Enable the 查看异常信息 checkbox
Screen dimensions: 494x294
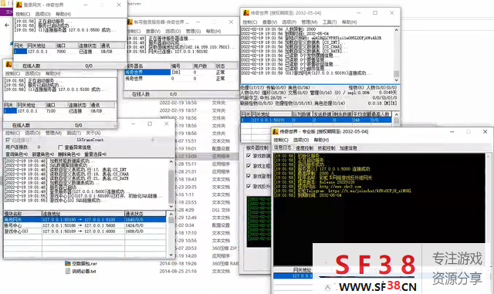coord(60,147)
